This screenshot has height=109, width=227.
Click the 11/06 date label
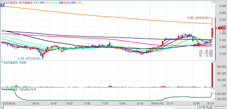[x=87, y=104]
